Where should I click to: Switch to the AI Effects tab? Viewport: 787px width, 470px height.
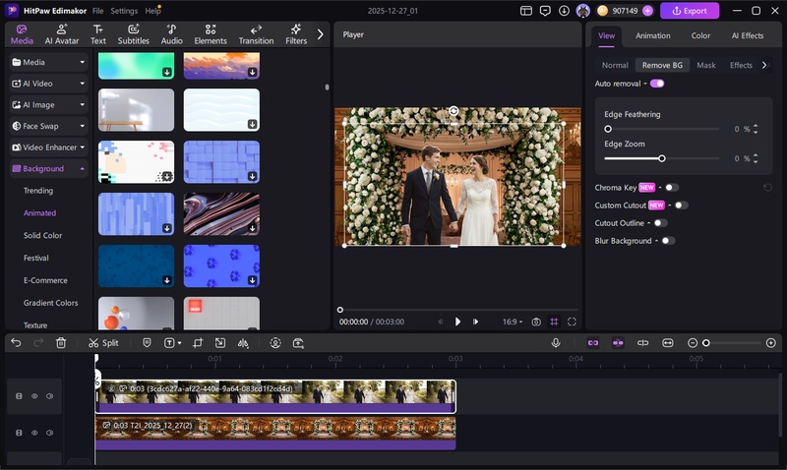[x=748, y=35]
